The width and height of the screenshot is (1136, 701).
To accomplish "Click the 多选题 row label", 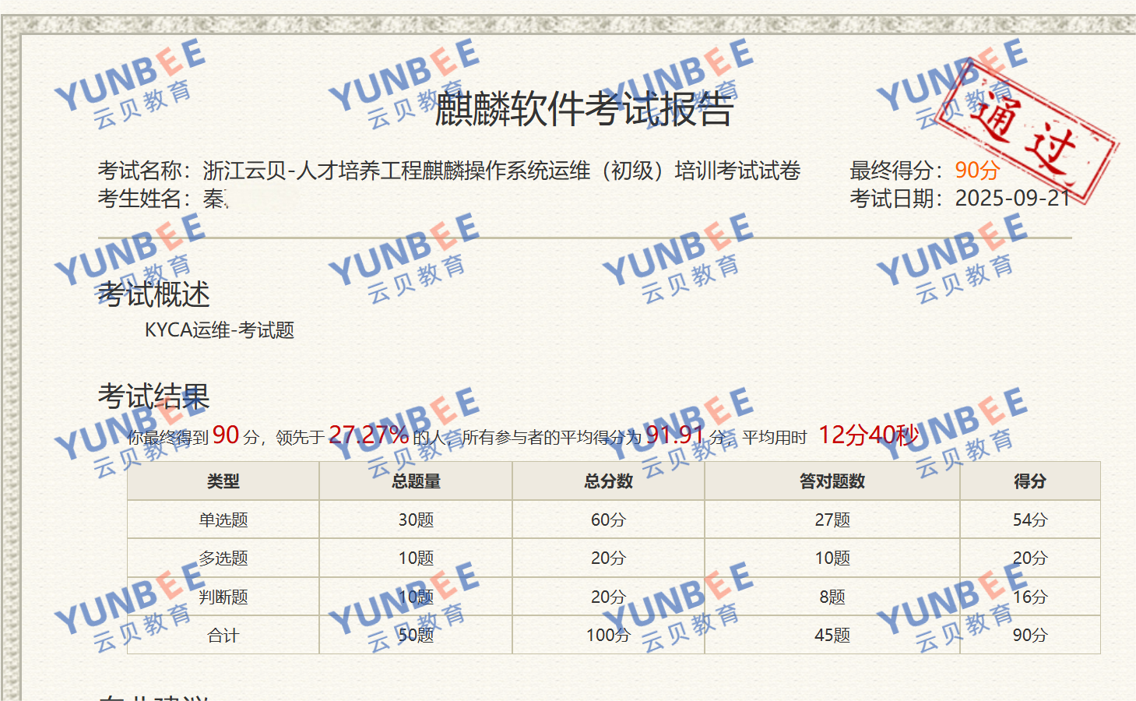I will pyautogui.click(x=223, y=558).
